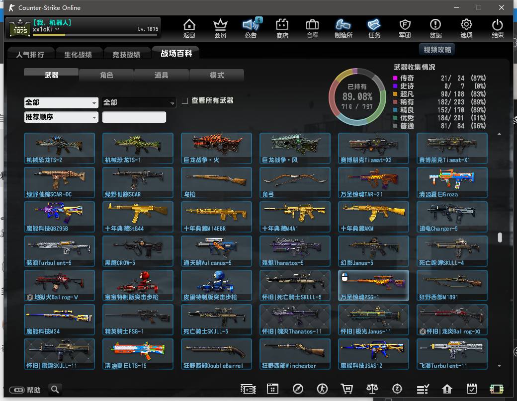Select the 战场百科 tab
The width and height of the screenshot is (517, 401).
(176, 53)
